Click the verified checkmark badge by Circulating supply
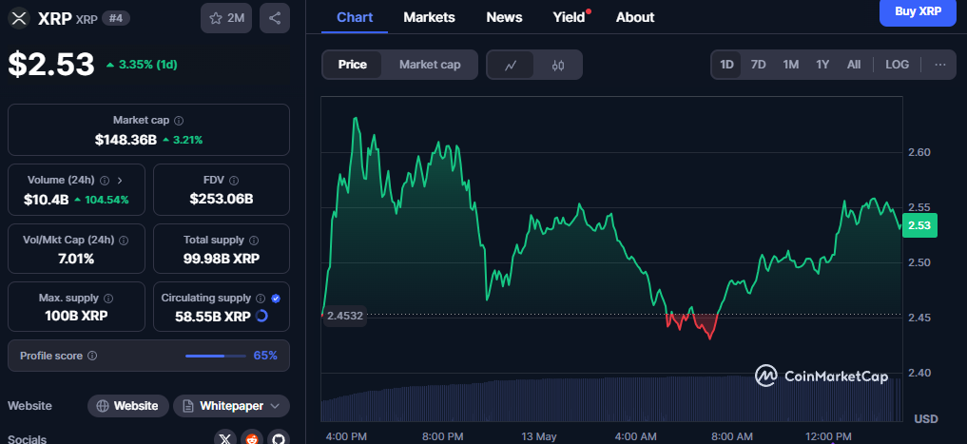The height and width of the screenshot is (444, 967). 276,299
